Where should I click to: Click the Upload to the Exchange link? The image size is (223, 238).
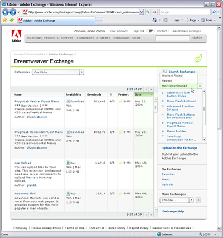180,148
